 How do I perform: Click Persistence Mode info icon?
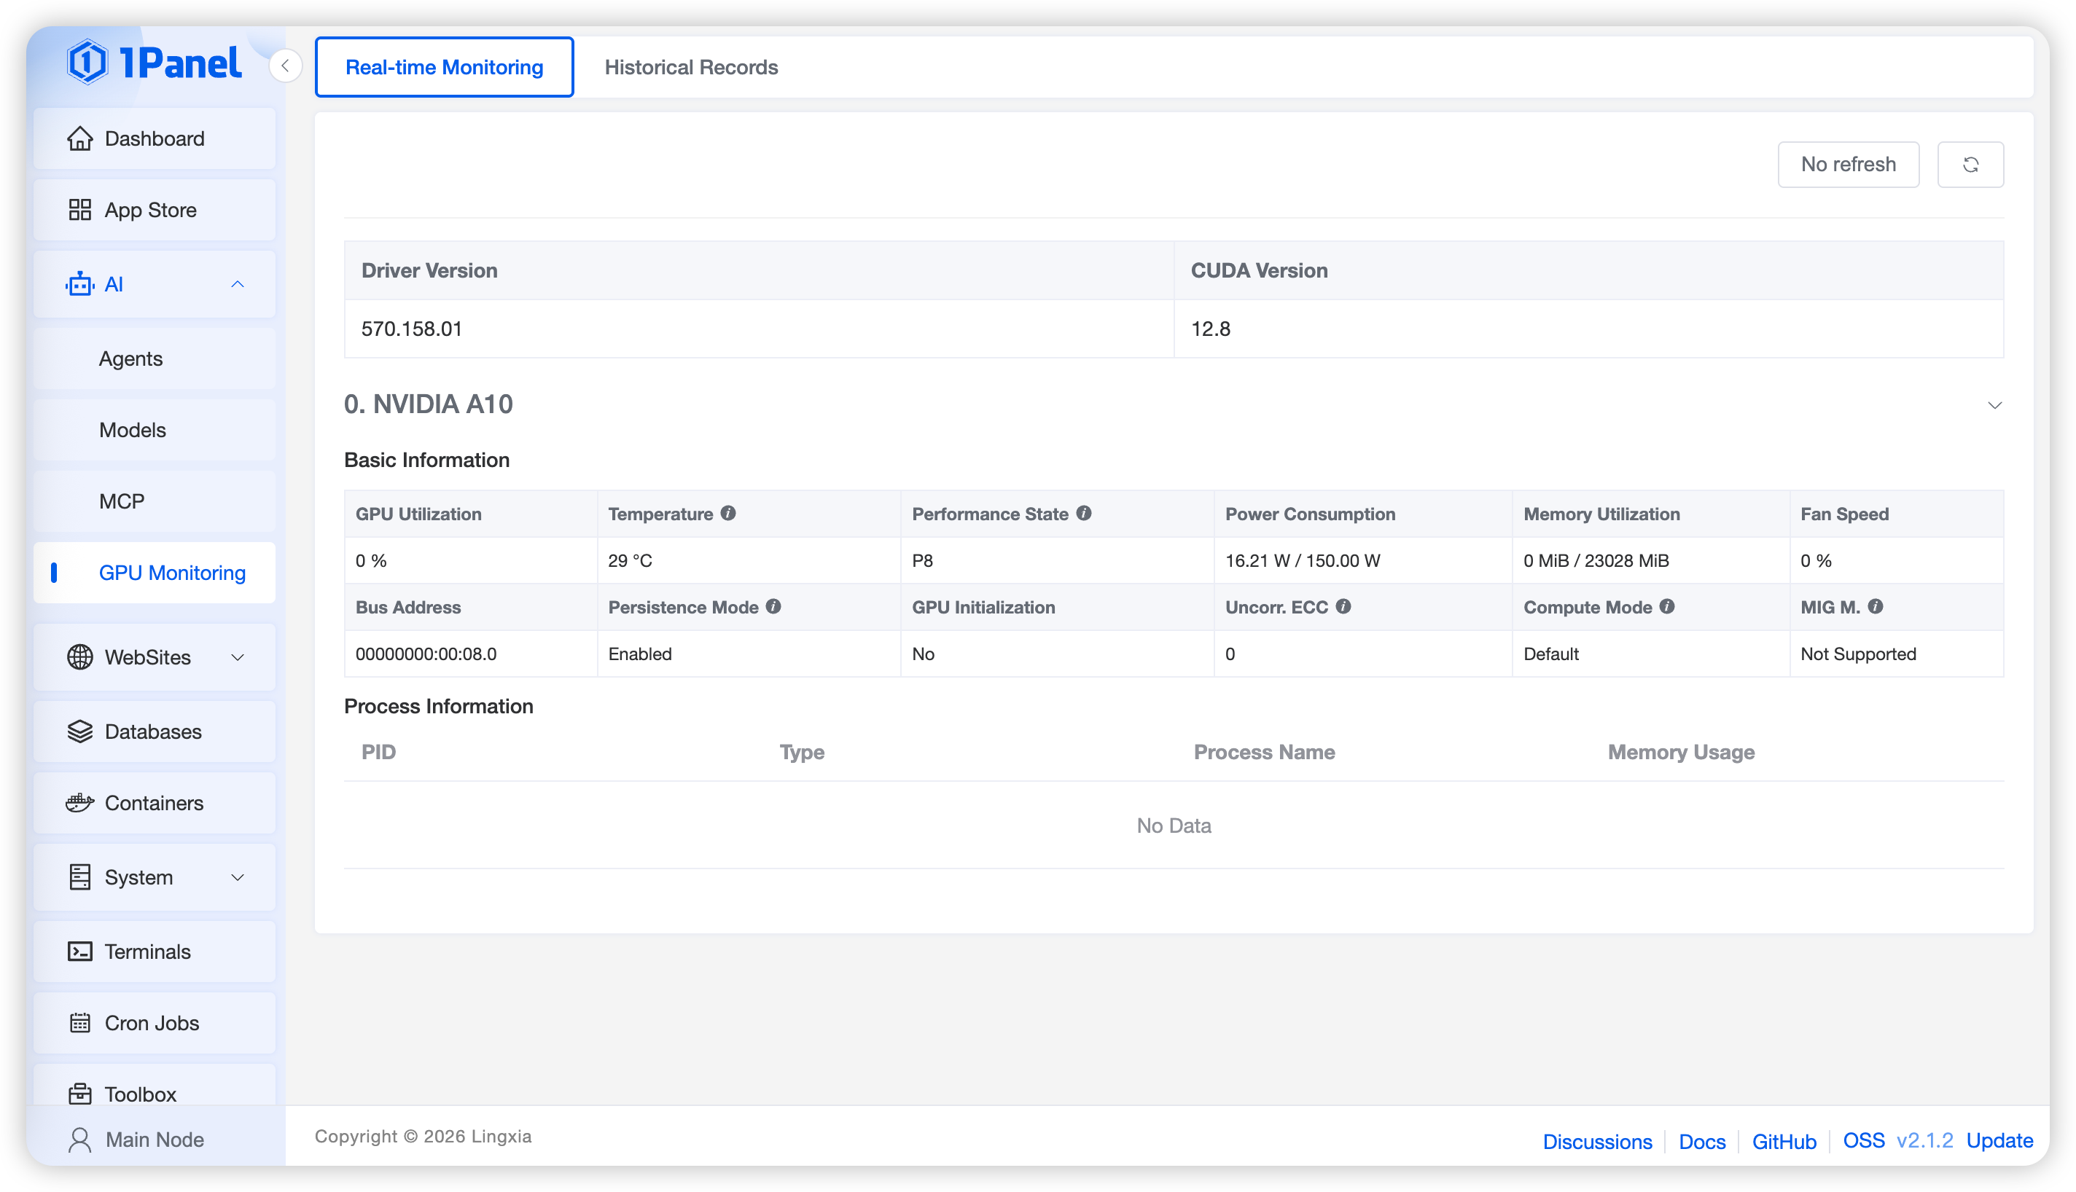click(x=772, y=607)
